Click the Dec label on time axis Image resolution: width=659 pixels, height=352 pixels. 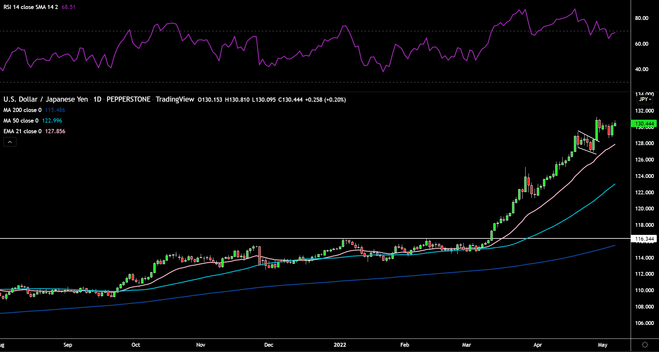(x=268, y=345)
